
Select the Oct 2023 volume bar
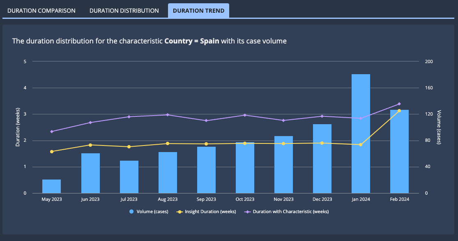pos(245,168)
